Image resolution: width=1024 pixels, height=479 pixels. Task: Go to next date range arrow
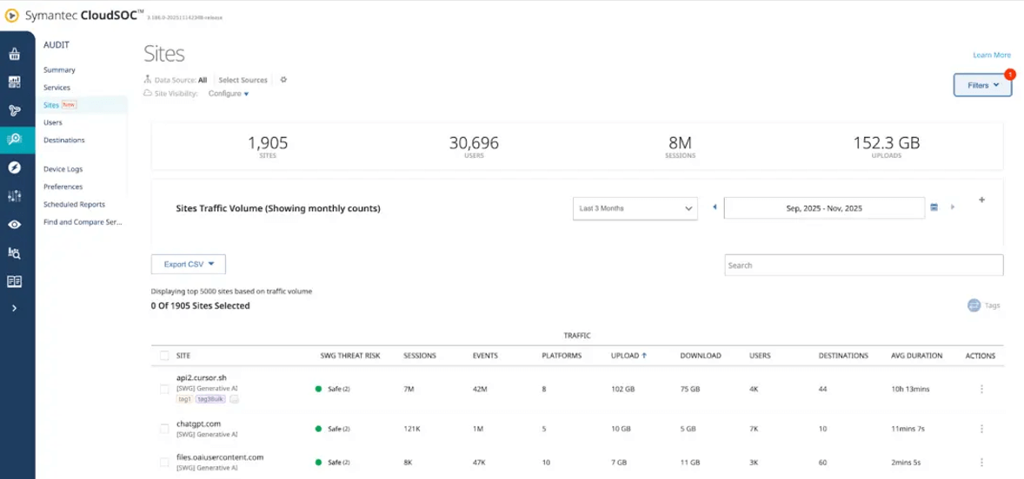[952, 207]
